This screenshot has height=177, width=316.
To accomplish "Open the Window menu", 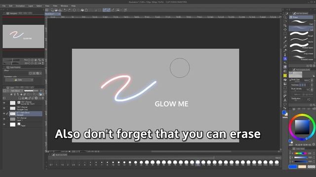I will (x=64, y=6).
